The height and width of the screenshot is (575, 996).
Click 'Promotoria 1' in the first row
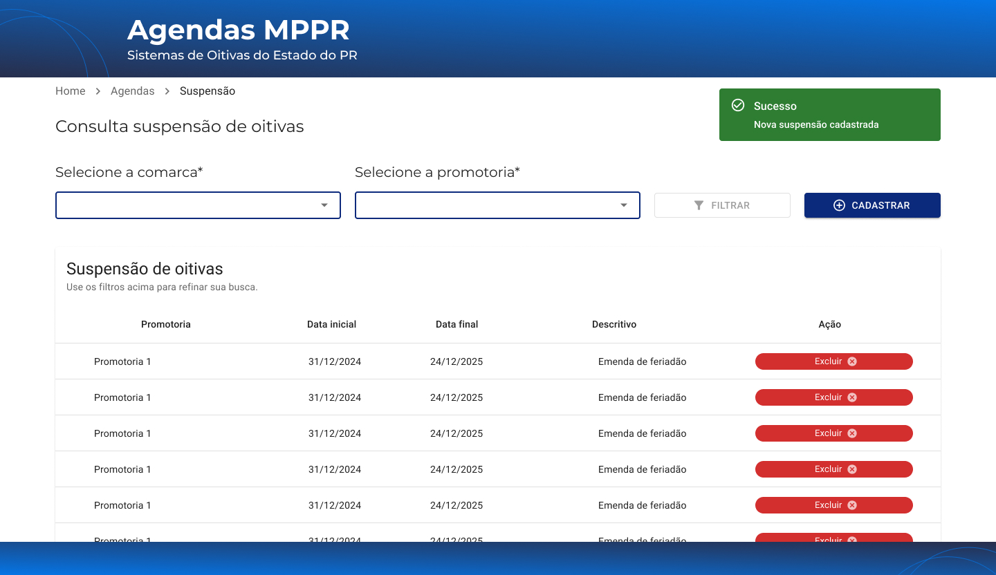coord(122,361)
